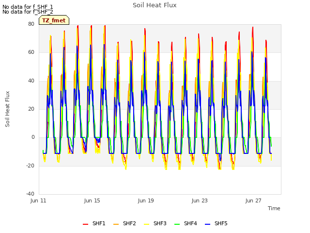Select the SHF1 legend label
Screen dimensions: 310x233
pyautogui.click(x=99, y=223)
